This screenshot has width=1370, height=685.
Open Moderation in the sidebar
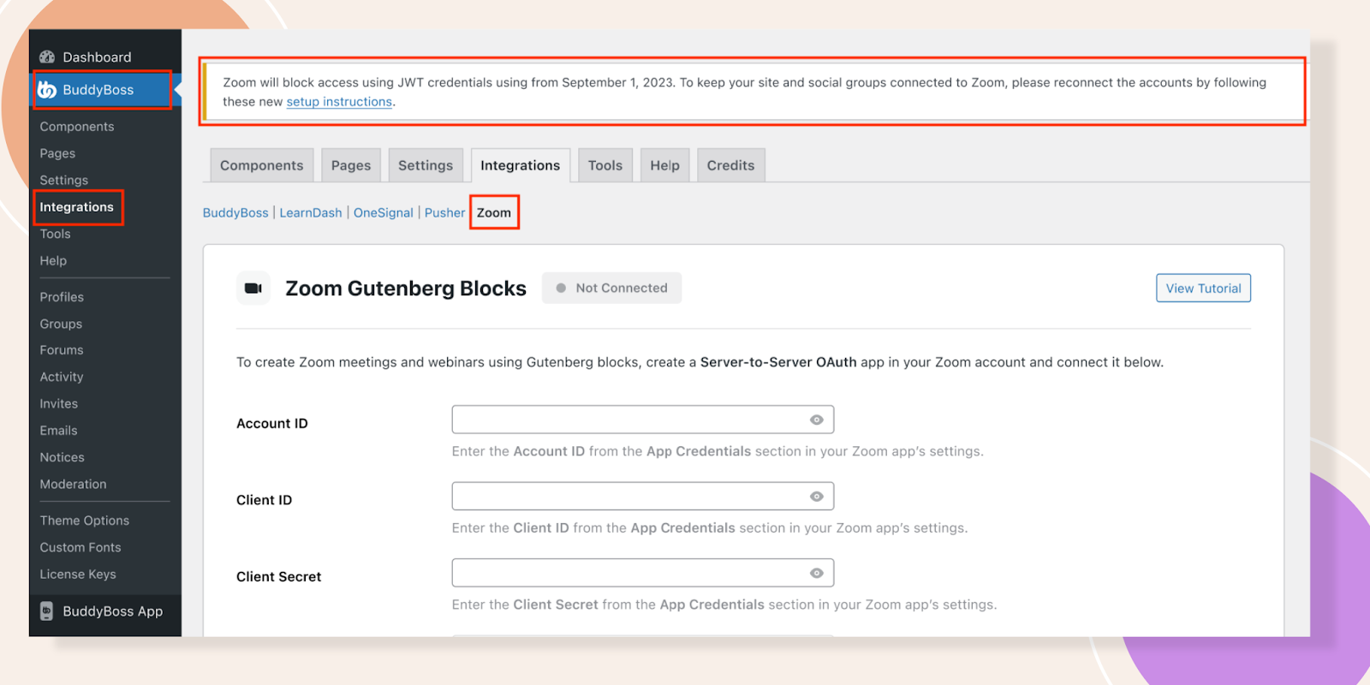(x=74, y=484)
